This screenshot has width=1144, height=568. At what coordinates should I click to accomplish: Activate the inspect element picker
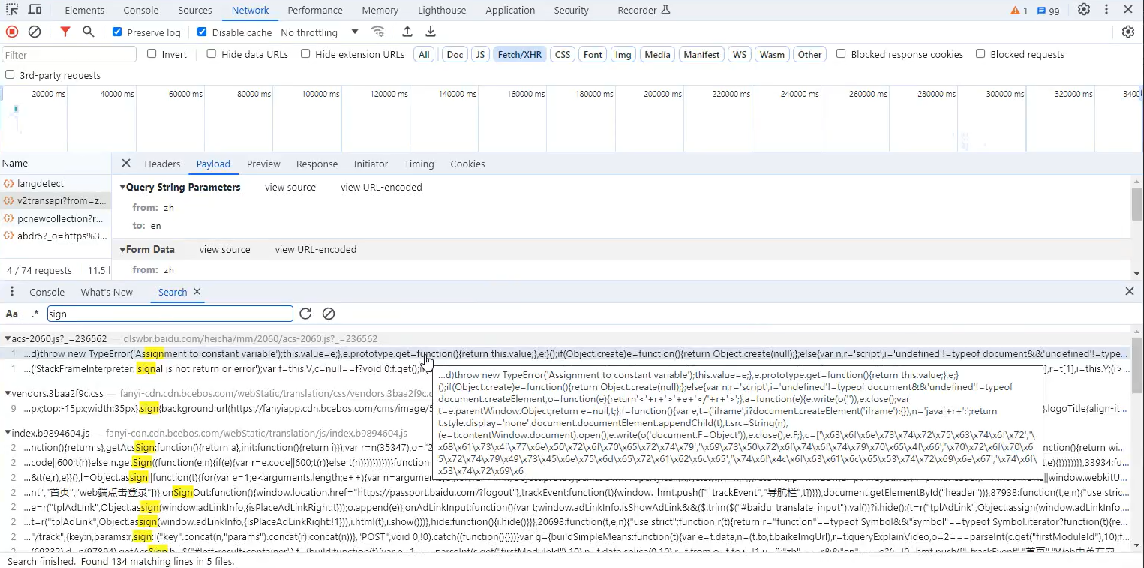(12, 10)
